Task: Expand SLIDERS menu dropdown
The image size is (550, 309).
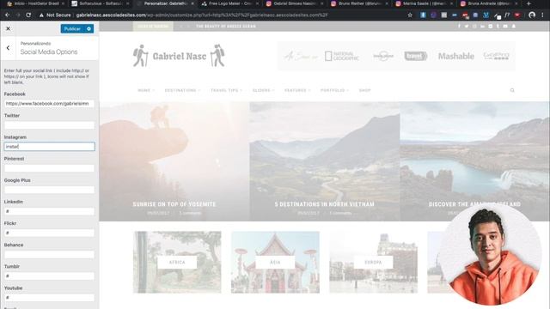Action: click(264, 90)
